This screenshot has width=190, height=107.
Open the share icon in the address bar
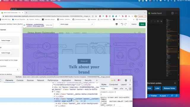[93, 16]
